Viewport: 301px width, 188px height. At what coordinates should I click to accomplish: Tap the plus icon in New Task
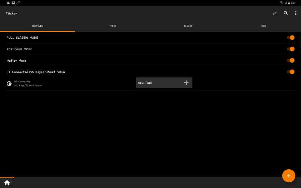click(186, 83)
